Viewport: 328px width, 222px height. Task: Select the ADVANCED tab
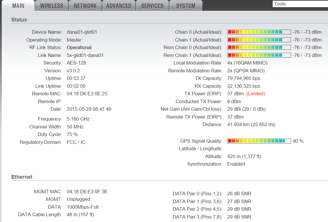tap(119, 6)
